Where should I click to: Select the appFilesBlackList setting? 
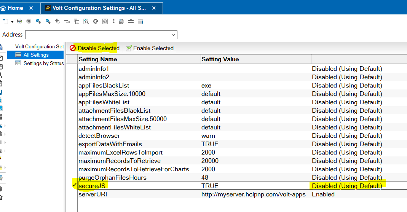[x=104, y=85]
